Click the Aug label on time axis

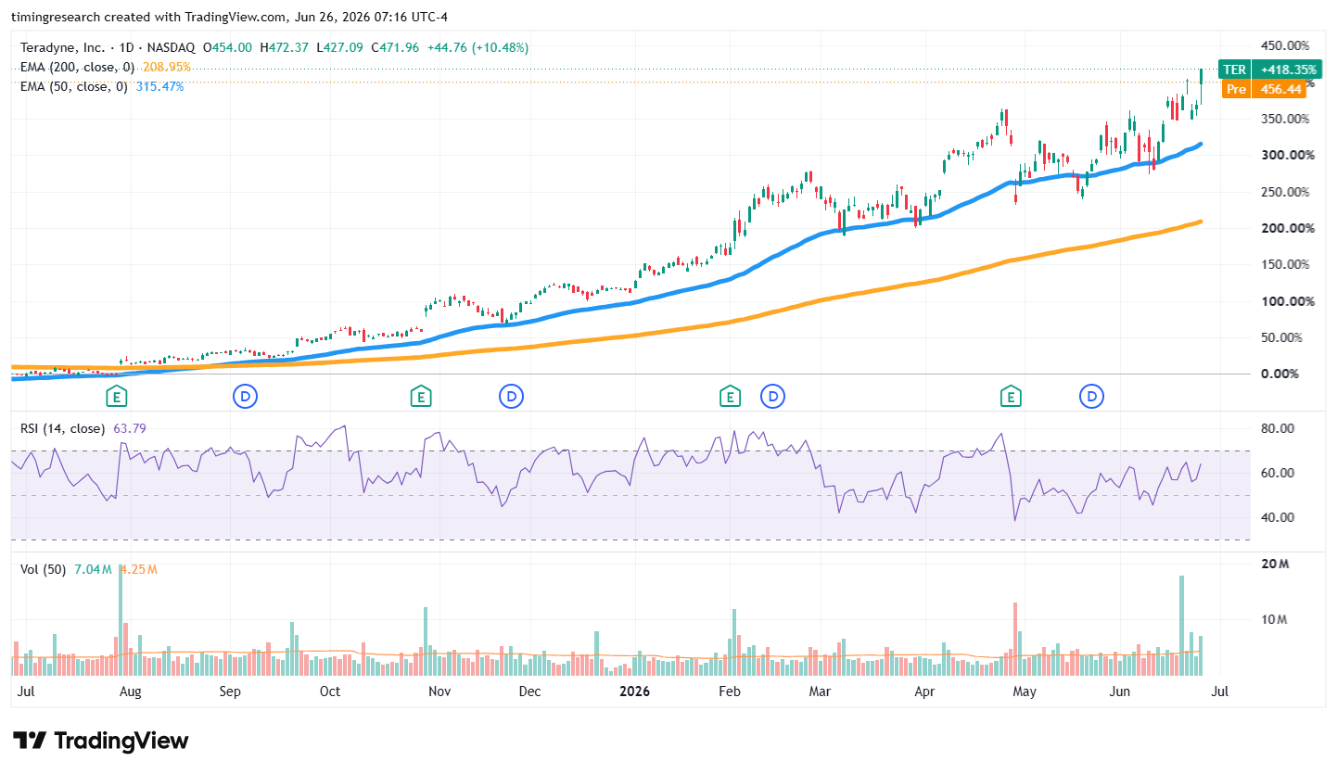130,692
